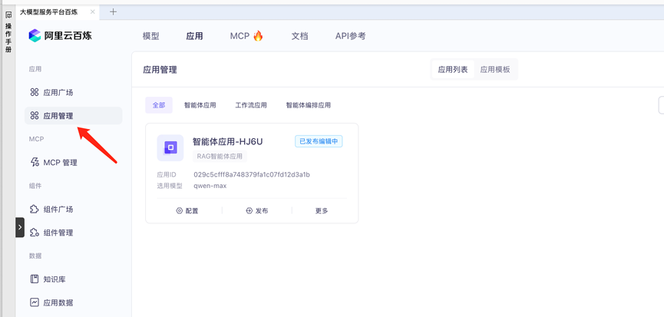Image resolution: width=664 pixels, height=317 pixels.
Task: Switch to the 应用列表 view
Action: [453, 69]
